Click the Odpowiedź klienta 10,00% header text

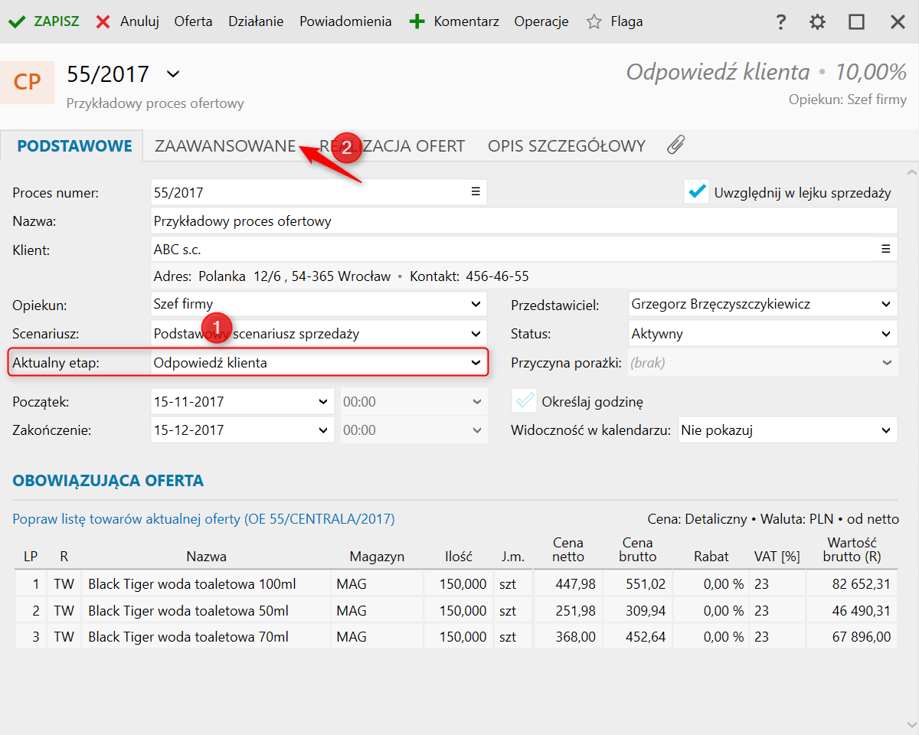click(767, 72)
